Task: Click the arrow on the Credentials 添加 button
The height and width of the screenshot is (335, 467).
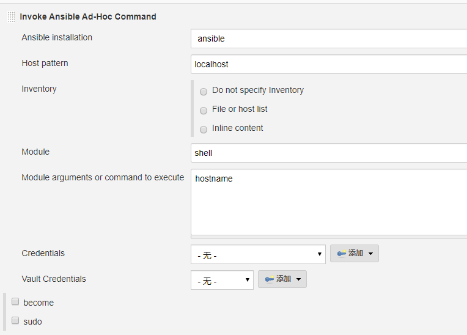Action: pyautogui.click(x=370, y=254)
